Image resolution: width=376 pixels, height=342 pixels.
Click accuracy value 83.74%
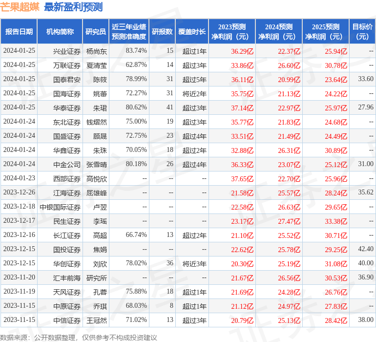click(136, 51)
